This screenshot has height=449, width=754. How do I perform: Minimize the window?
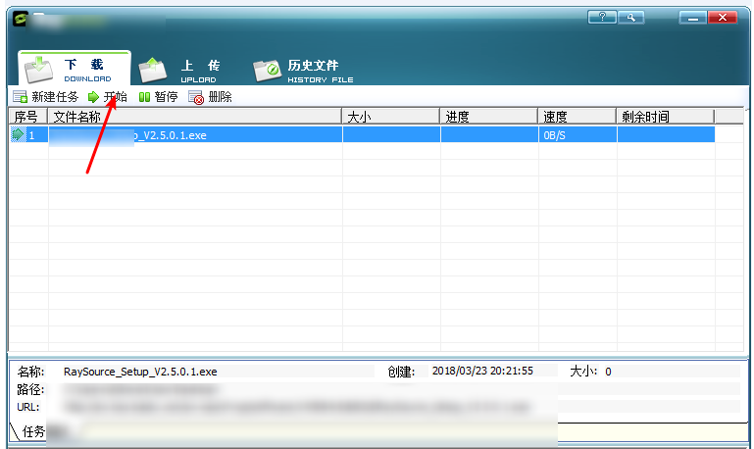(x=692, y=18)
